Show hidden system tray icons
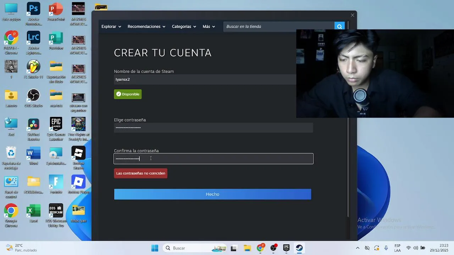This screenshot has width=454, height=255. tap(358, 248)
